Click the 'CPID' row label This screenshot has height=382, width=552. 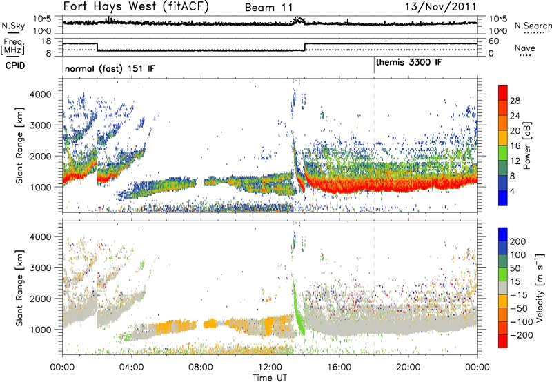point(15,66)
